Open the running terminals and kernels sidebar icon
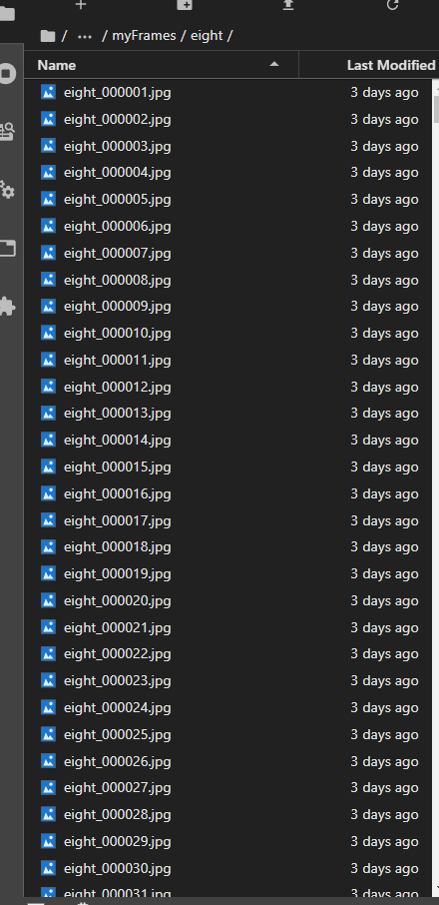Viewport: 439px width, 905px height. coord(7,74)
